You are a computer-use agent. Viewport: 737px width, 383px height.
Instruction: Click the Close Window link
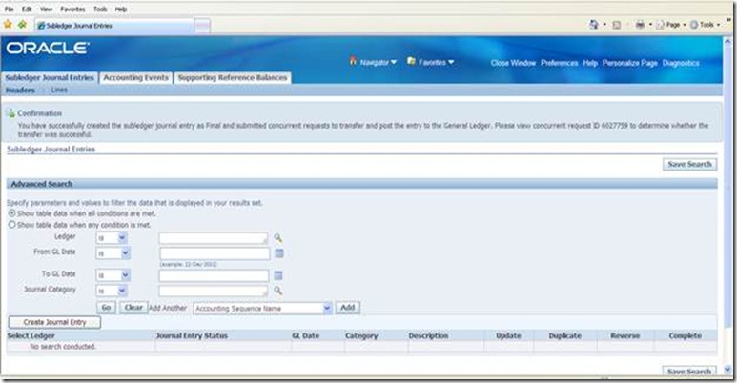513,63
